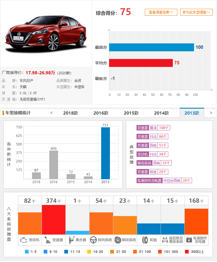Switch to the 2016款 tab
Screen dimensions: 217x262
tap(101, 113)
